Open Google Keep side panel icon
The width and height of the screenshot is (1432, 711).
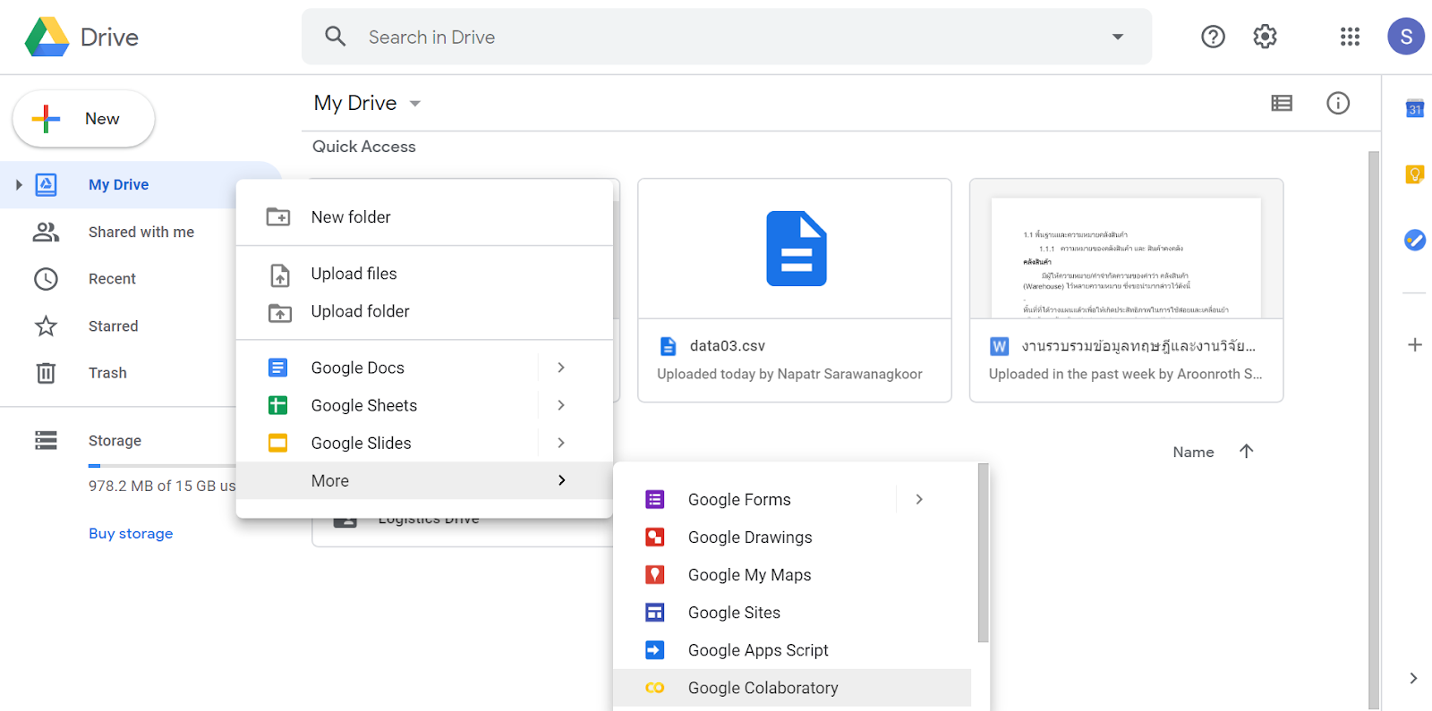1415,174
